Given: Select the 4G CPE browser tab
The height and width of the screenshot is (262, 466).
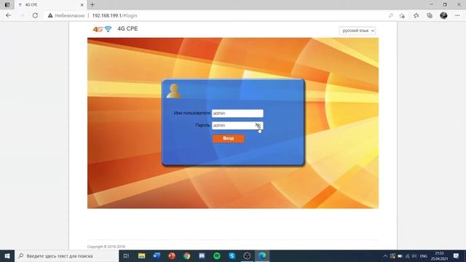Looking at the screenshot, I should click(x=50, y=5).
